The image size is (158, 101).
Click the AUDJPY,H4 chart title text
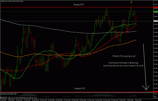[x=12, y=1]
